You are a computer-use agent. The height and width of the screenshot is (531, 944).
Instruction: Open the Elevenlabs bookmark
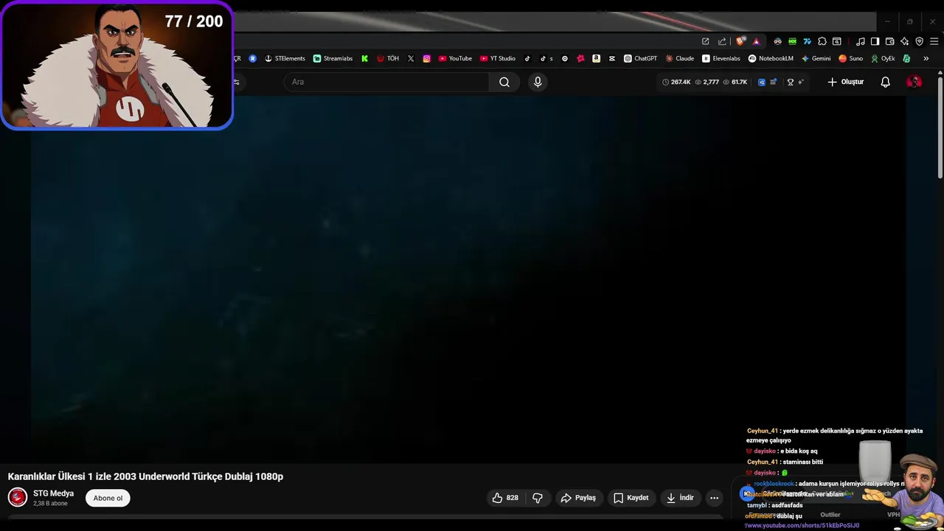point(721,58)
